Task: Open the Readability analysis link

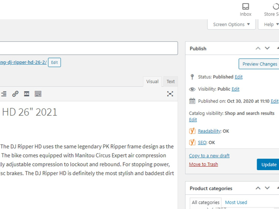Action: pos(209,131)
